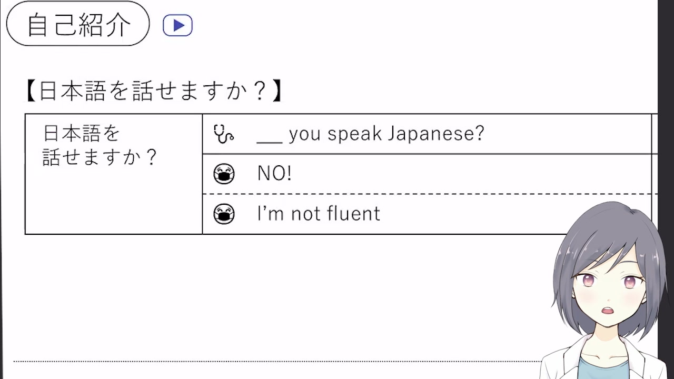This screenshot has height=379, width=674.
Task: Click the word 'you' in the question
Action: coord(305,135)
